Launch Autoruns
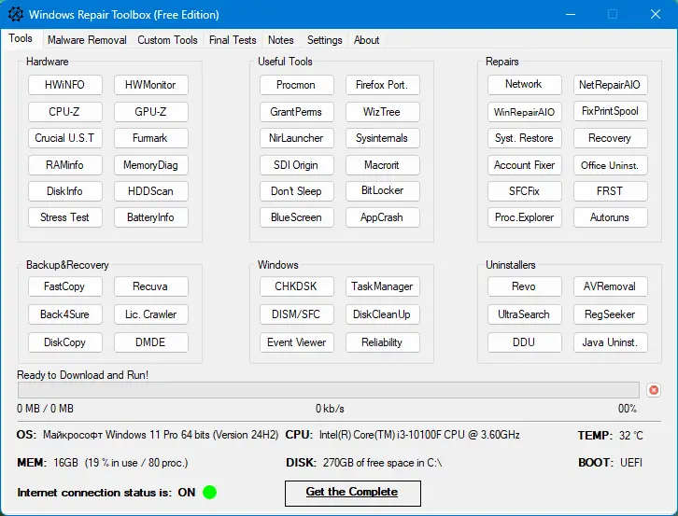 pos(610,217)
